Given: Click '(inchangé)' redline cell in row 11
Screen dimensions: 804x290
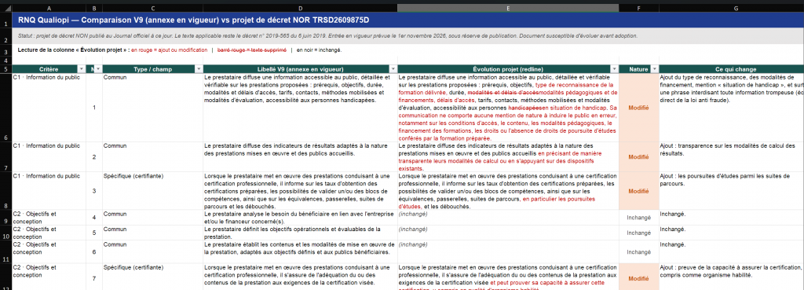Looking at the screenshot, I should click(508, 252).
